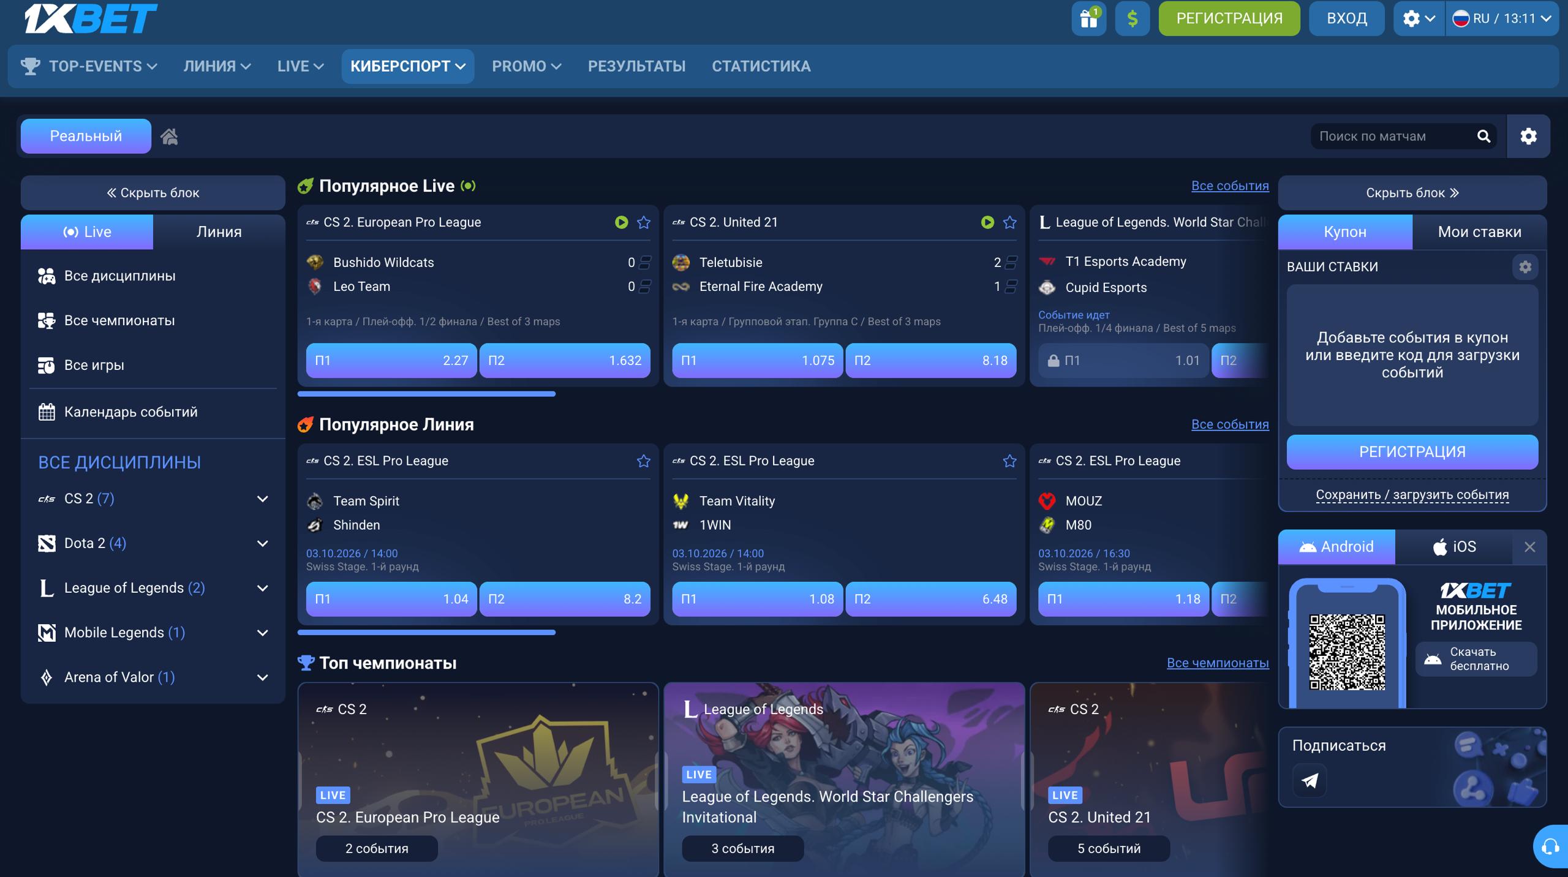Open the Календарь событий calendar item
The height and width of the screenshot is (877, 1568).
click(153, 412)
